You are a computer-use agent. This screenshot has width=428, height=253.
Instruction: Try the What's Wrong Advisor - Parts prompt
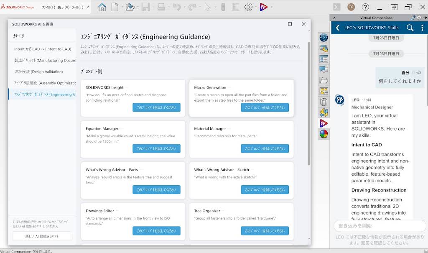point(156,189)
